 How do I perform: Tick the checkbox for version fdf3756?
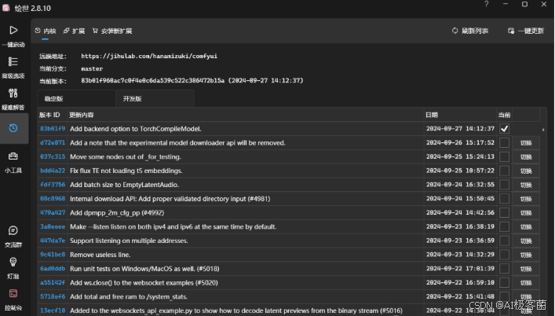coord(505,185)
